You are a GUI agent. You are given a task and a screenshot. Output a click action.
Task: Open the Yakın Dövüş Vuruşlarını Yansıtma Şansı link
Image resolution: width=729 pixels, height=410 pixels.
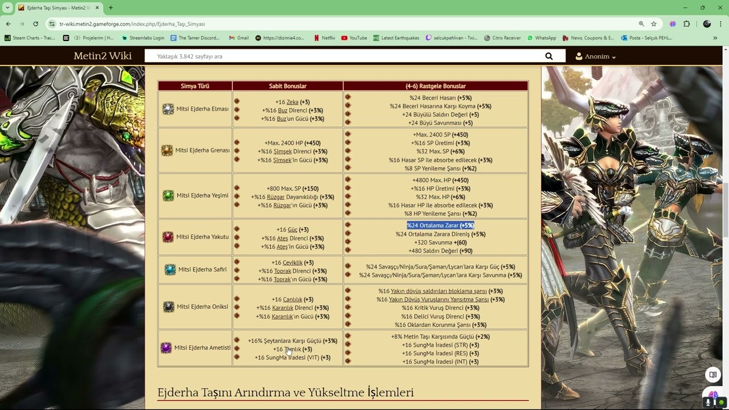coord(439,300)
